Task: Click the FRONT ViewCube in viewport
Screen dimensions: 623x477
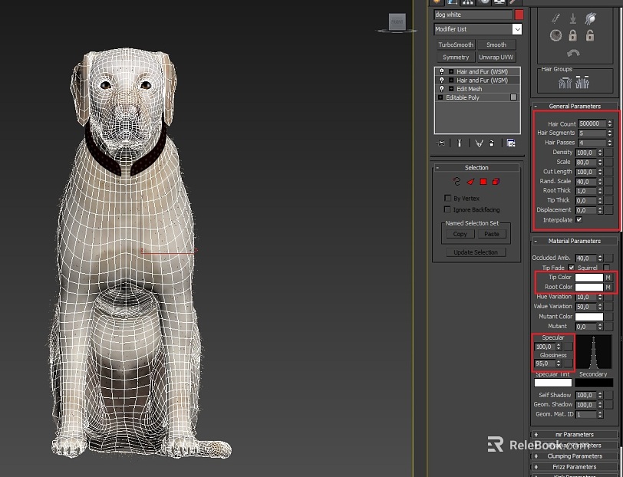Action: point(397,22)
